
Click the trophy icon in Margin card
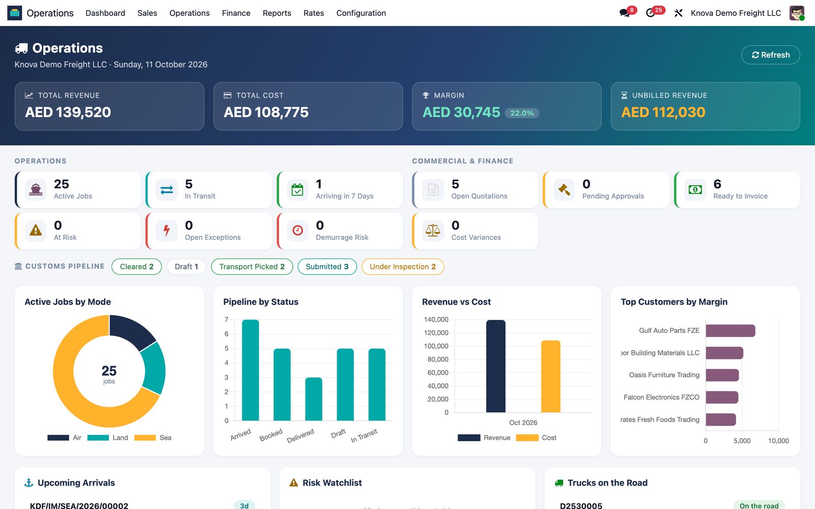click(426, 95)
